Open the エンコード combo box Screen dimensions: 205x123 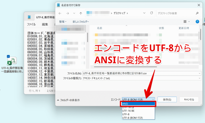pyautogui.click(x=138, y=99)
